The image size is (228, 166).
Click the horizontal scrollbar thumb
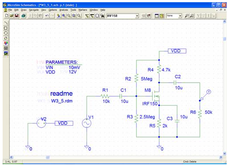pyautogui.click(x=48, y=157)
